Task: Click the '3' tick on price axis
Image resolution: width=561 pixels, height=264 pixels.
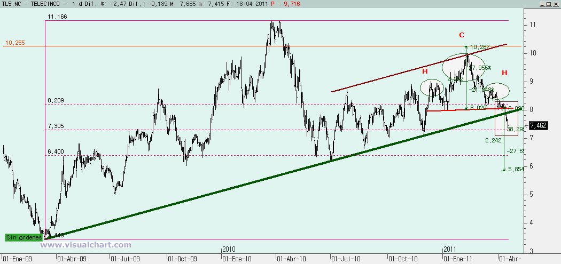Action: point(531,251)
